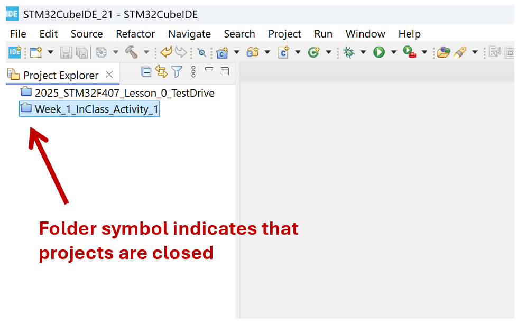Open the Search menu

click(239, 34)
